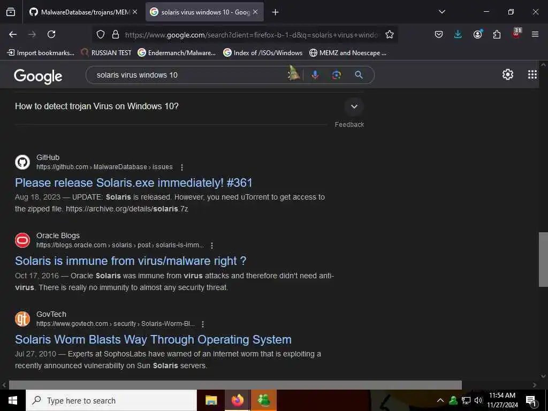Screen dimensions: 548x411
Task: Open Solaris is immune from virus/malware result
Action: click(131, 261)
